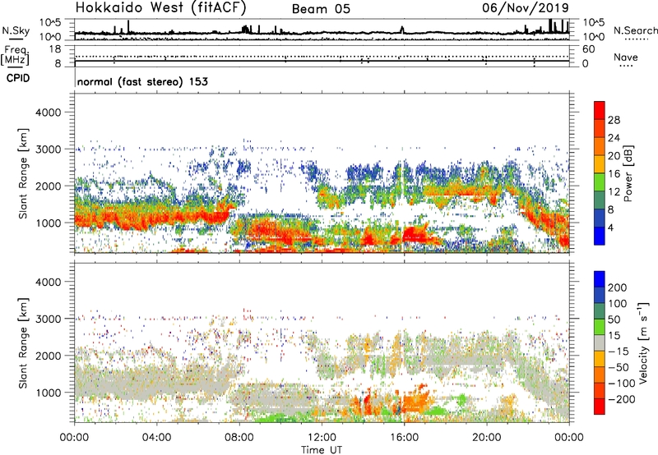
Task: Click the 'Hokkaido West (fitACF)' plot title
Action: pos(160,8)
